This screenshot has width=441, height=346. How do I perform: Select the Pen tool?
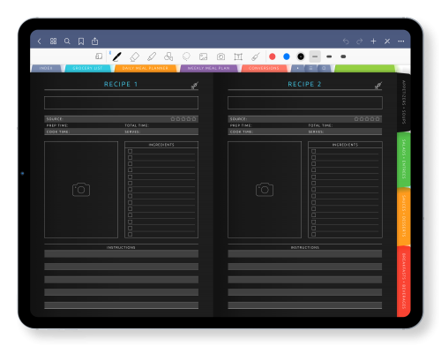tap(117, 56)
